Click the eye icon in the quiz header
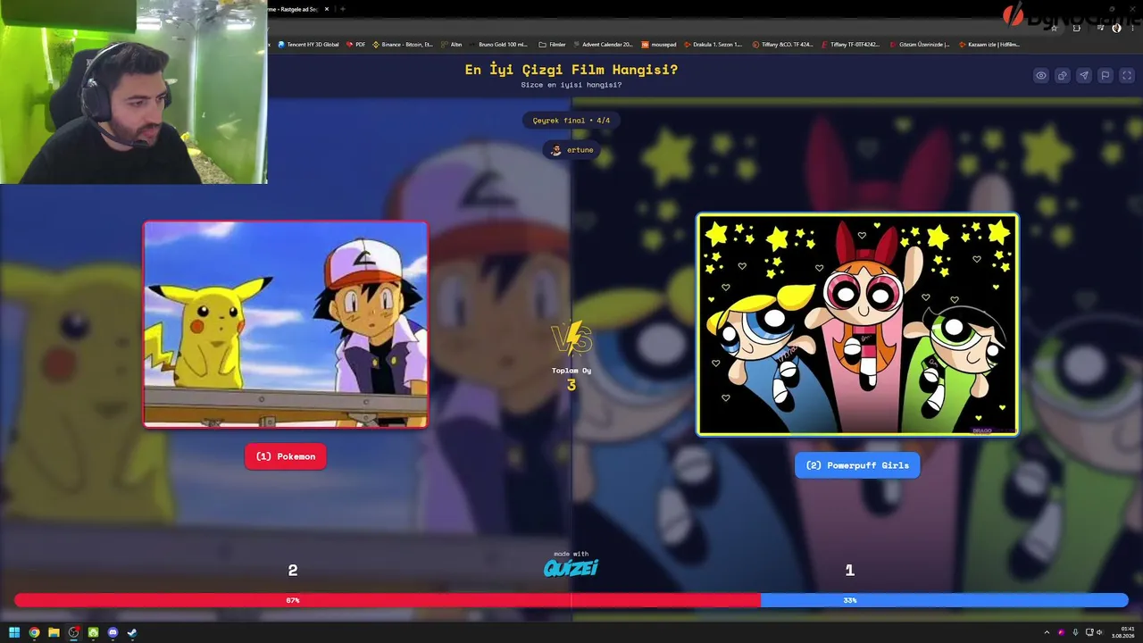 (x=1041, y=76)
